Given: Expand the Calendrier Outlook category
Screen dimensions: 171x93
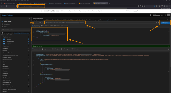Looking at the screenshot, I should pyautogui.click(x=7, y=57).
